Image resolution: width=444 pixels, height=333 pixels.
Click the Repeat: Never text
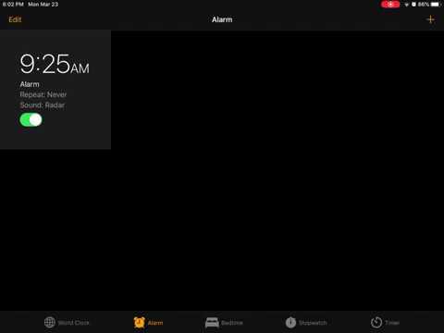pos(43,94)
